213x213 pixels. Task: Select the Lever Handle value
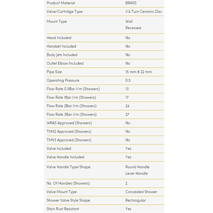coord(136,173)
